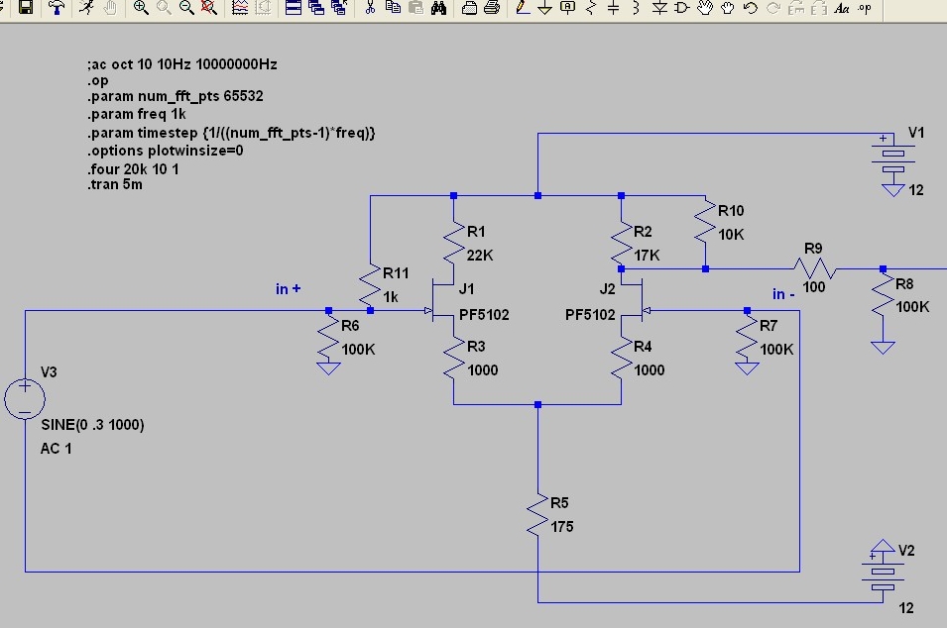Click the Find binoculars icon

(439, 7)
